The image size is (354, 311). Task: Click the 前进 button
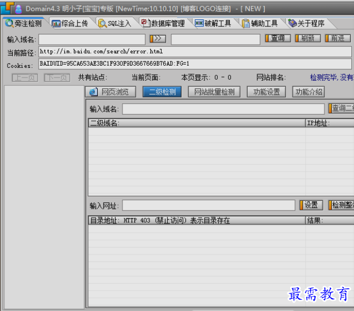[338, 38]
